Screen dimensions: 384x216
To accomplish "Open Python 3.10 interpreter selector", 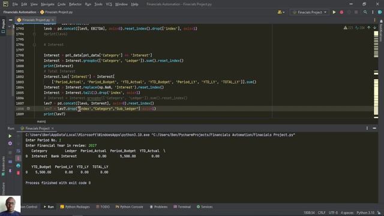I will 365,212.
